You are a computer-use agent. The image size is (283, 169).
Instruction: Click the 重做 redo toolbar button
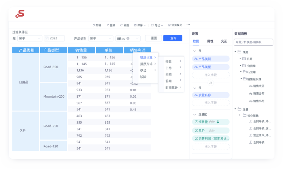click(111, 25)
